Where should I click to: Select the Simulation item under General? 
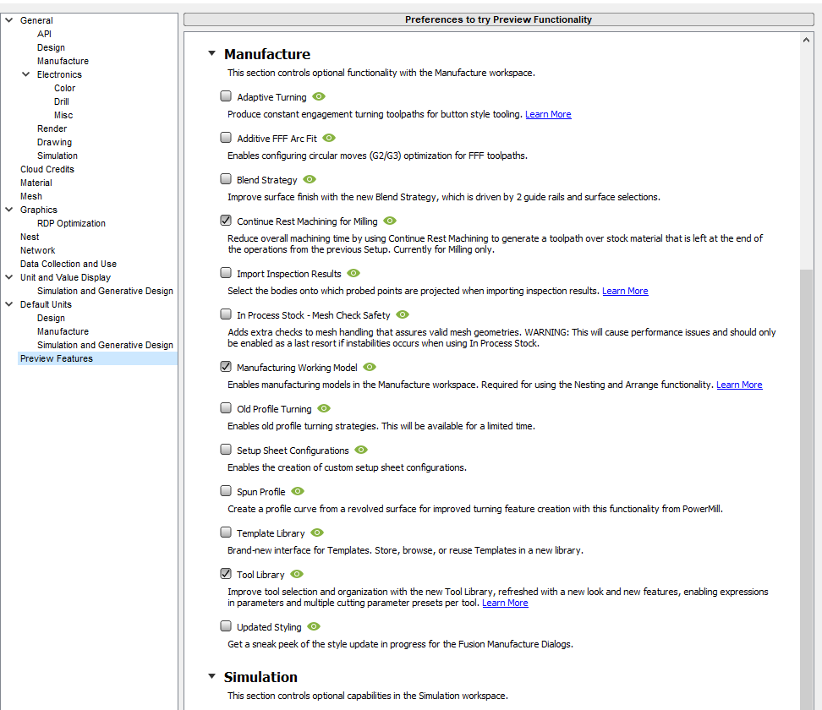(x=58, y=156)
